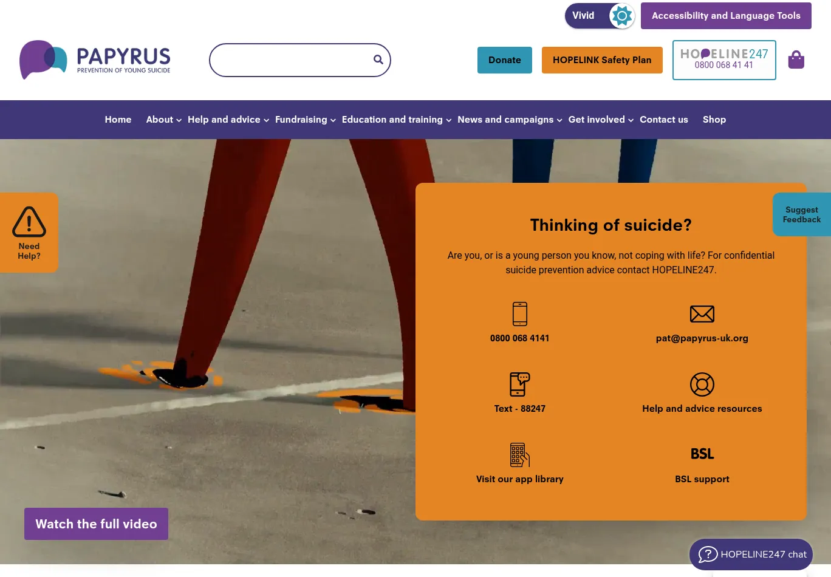This screenshot has width=831, height=577.
Task: Click the envelope email icon
Action: click(x=702, y=314)
